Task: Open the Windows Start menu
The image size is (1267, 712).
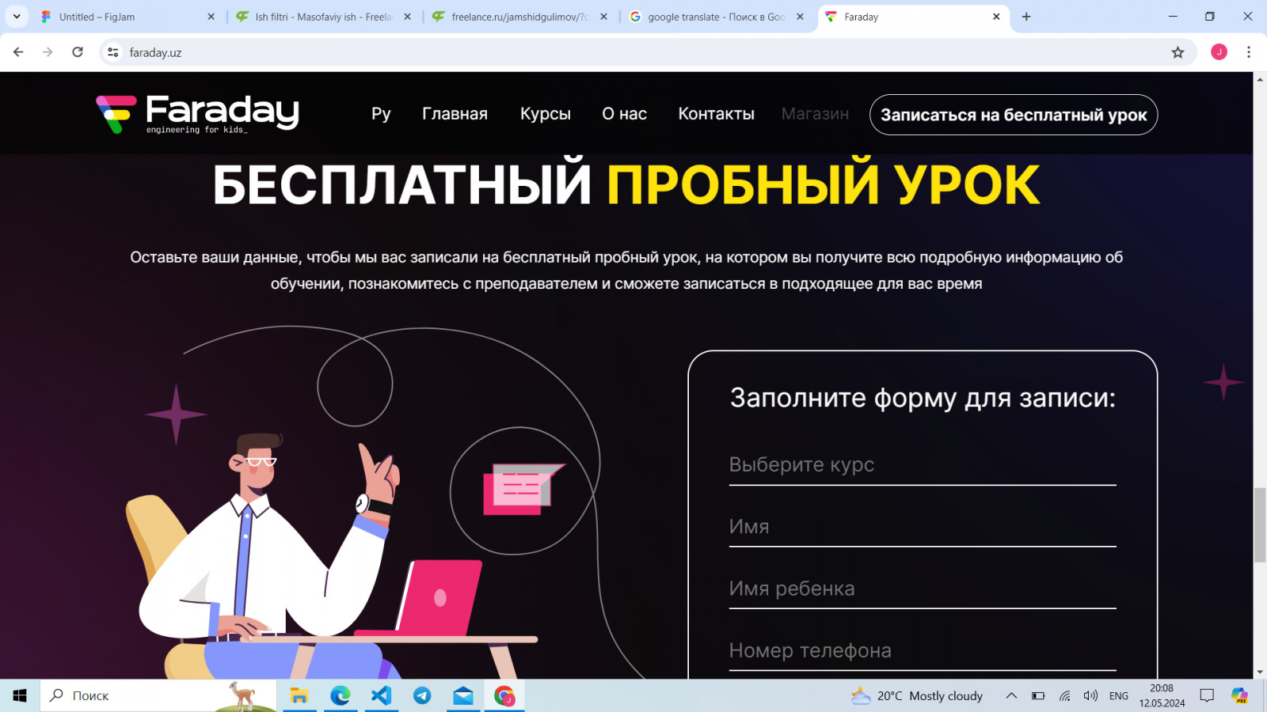Action: pyautogui.click(x=20, y=695)
